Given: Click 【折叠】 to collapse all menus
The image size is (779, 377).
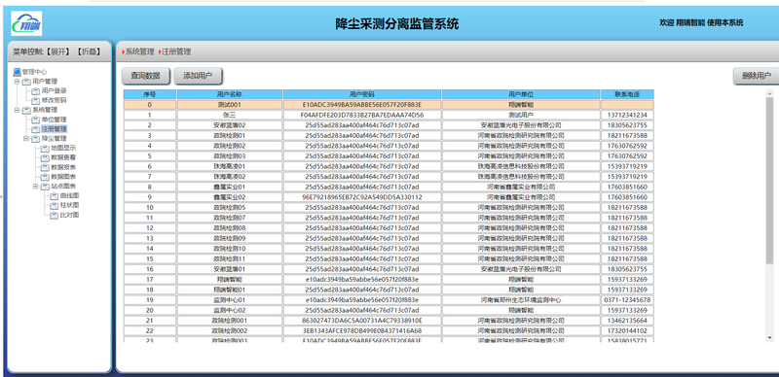Looking at the screenshot, I should coord(89,51).
